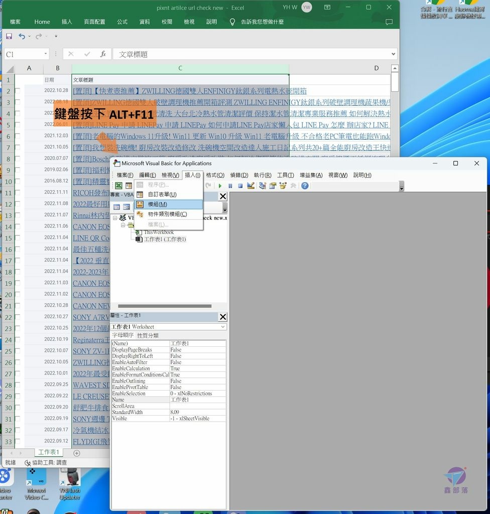Add a new sheet with plus icon

(77, 453)
